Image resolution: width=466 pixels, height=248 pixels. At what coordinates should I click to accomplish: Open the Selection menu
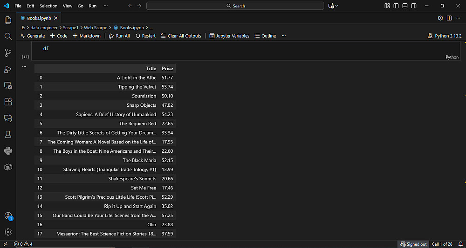tap(48, 6)
